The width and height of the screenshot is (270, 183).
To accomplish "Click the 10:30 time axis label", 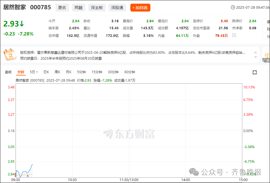I will click(x=72, y=180).
